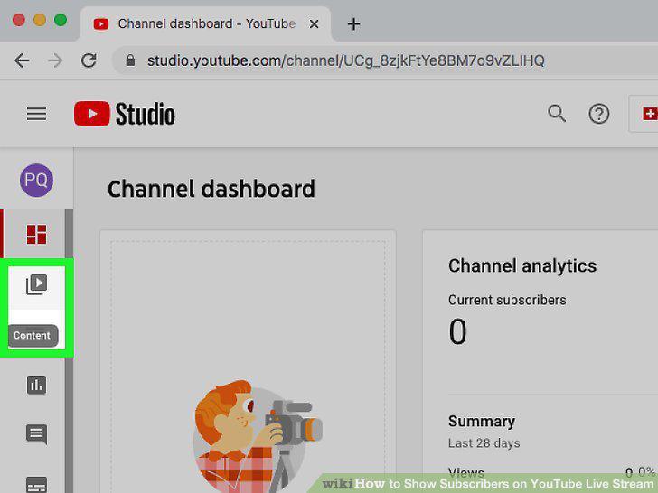Click the Last 28 days text

pos(484,443)
